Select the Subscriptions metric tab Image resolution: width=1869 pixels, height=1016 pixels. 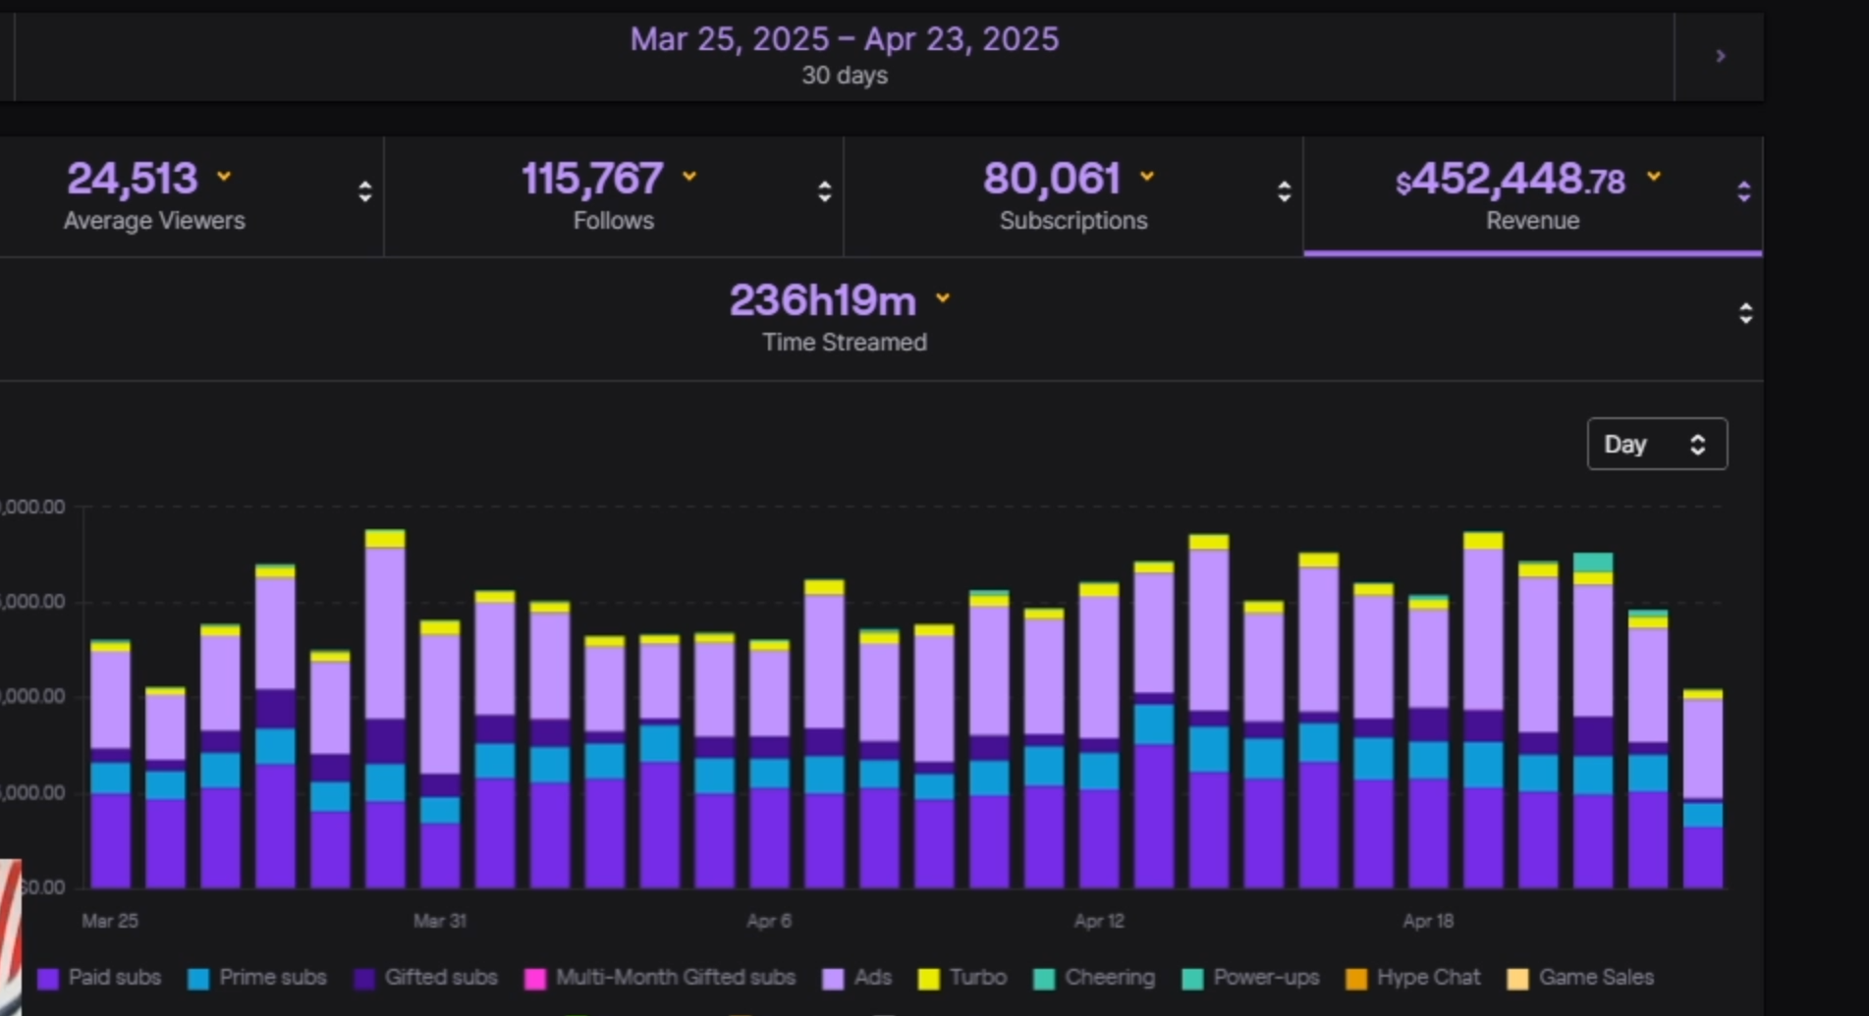pos(1072,195)
